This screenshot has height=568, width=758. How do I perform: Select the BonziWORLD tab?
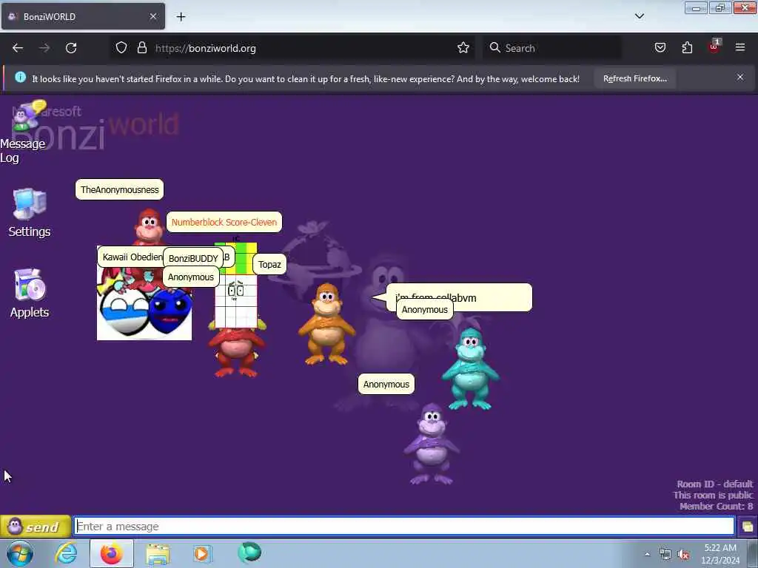83,16
